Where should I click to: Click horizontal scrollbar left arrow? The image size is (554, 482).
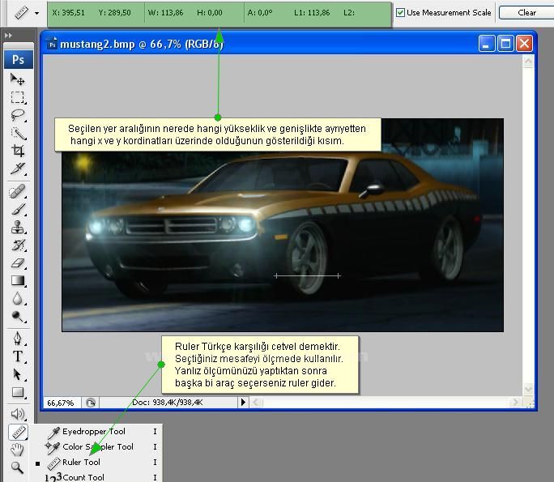[256, 402]
